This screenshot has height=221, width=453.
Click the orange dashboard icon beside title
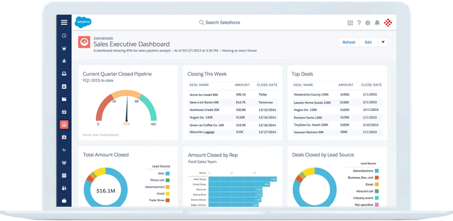[84, 42]
